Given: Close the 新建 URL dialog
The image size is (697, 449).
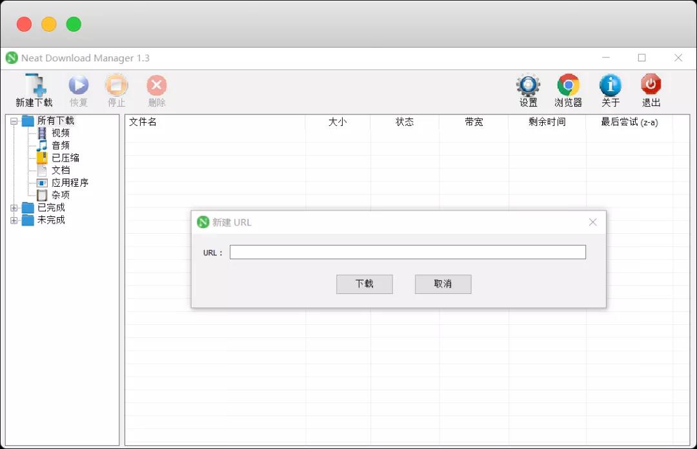Looking at the screenshot, I should pos(592,222).
